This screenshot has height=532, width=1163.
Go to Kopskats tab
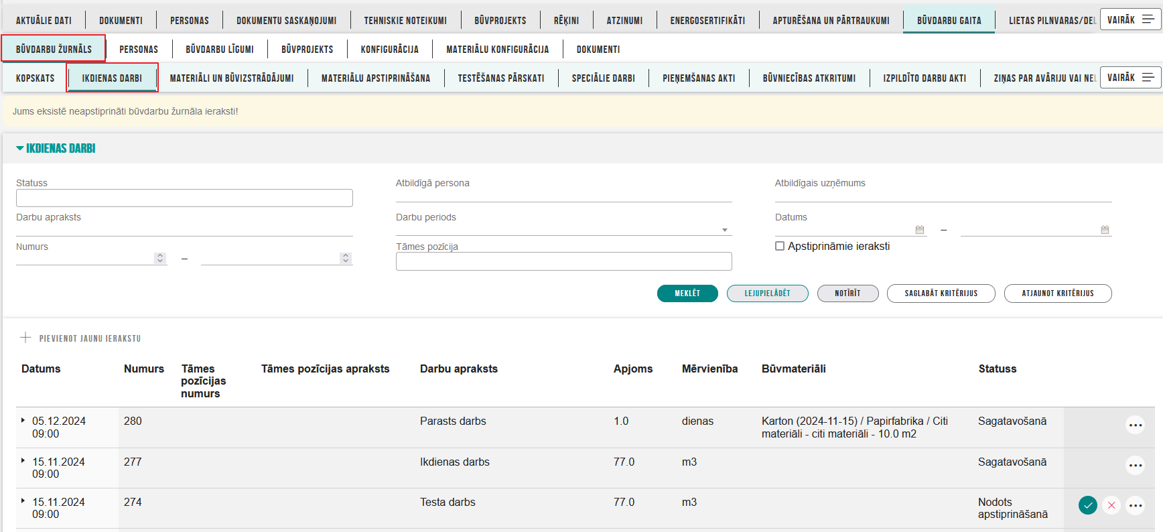coord(35,78)
